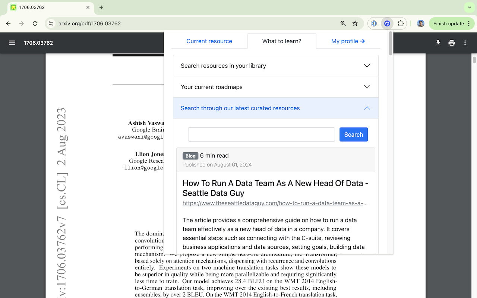The width and height of the screenshot is (477, 298).
Task: Expand 'Your current roadmaps' section
Action: [276, 86]
